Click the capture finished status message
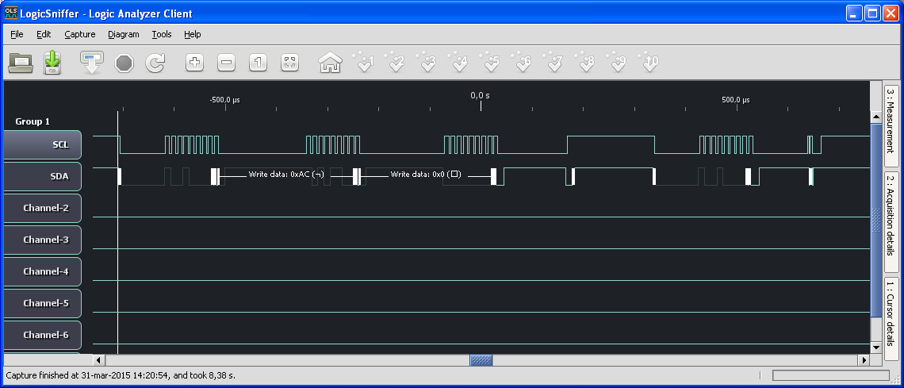The width and height of the screenshot is (904, 388). pos(121,375)
